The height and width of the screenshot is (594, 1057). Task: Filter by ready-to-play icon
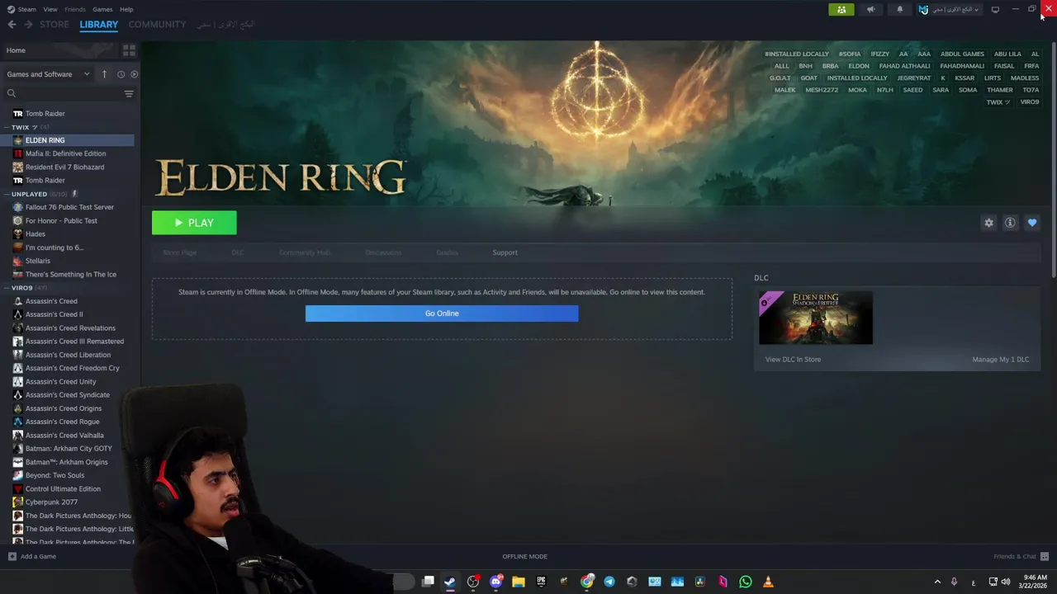click(x=134, y=74)
